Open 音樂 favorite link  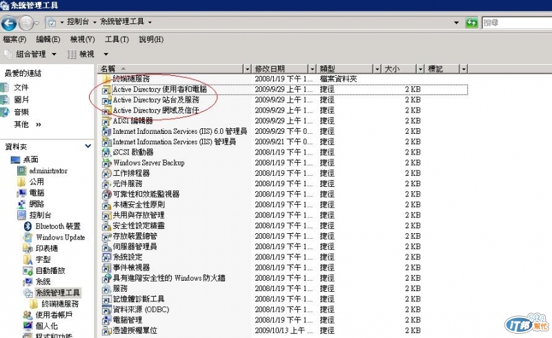click(21, 112)
